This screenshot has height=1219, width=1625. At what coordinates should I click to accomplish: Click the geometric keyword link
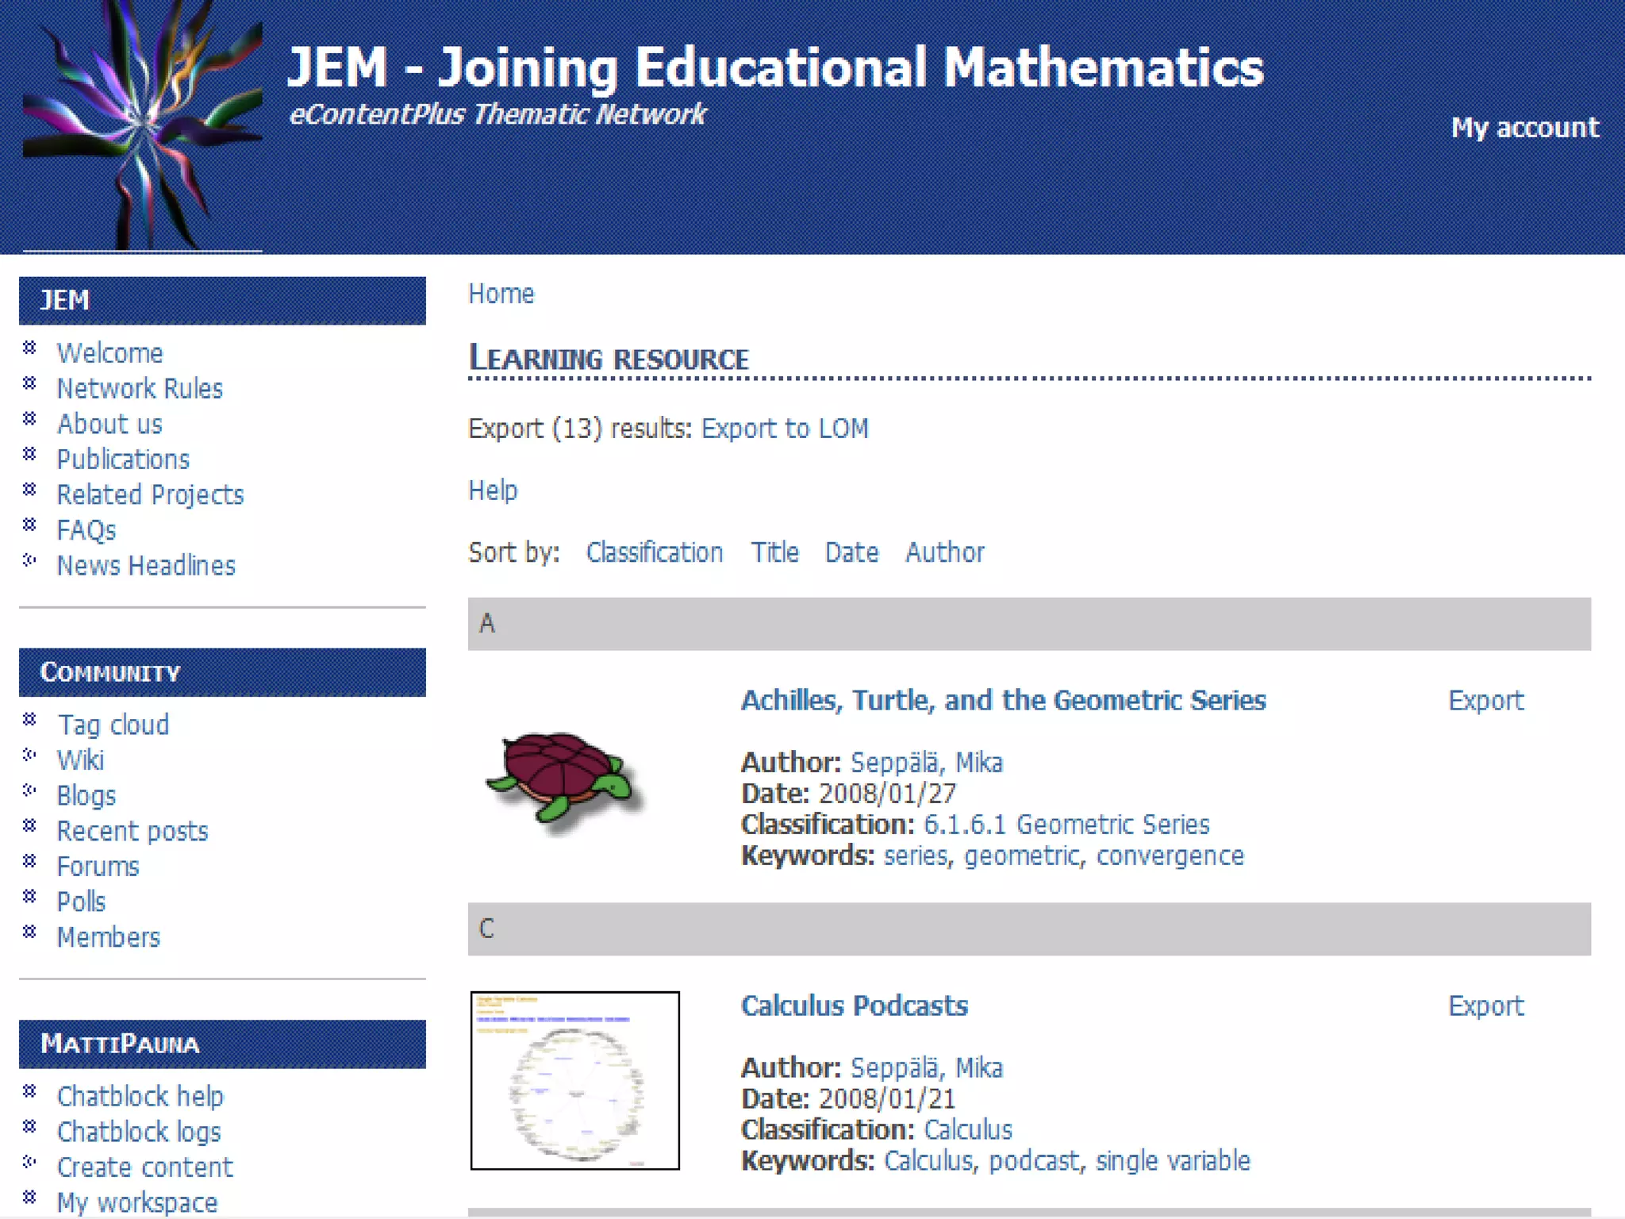point(1022,856)
